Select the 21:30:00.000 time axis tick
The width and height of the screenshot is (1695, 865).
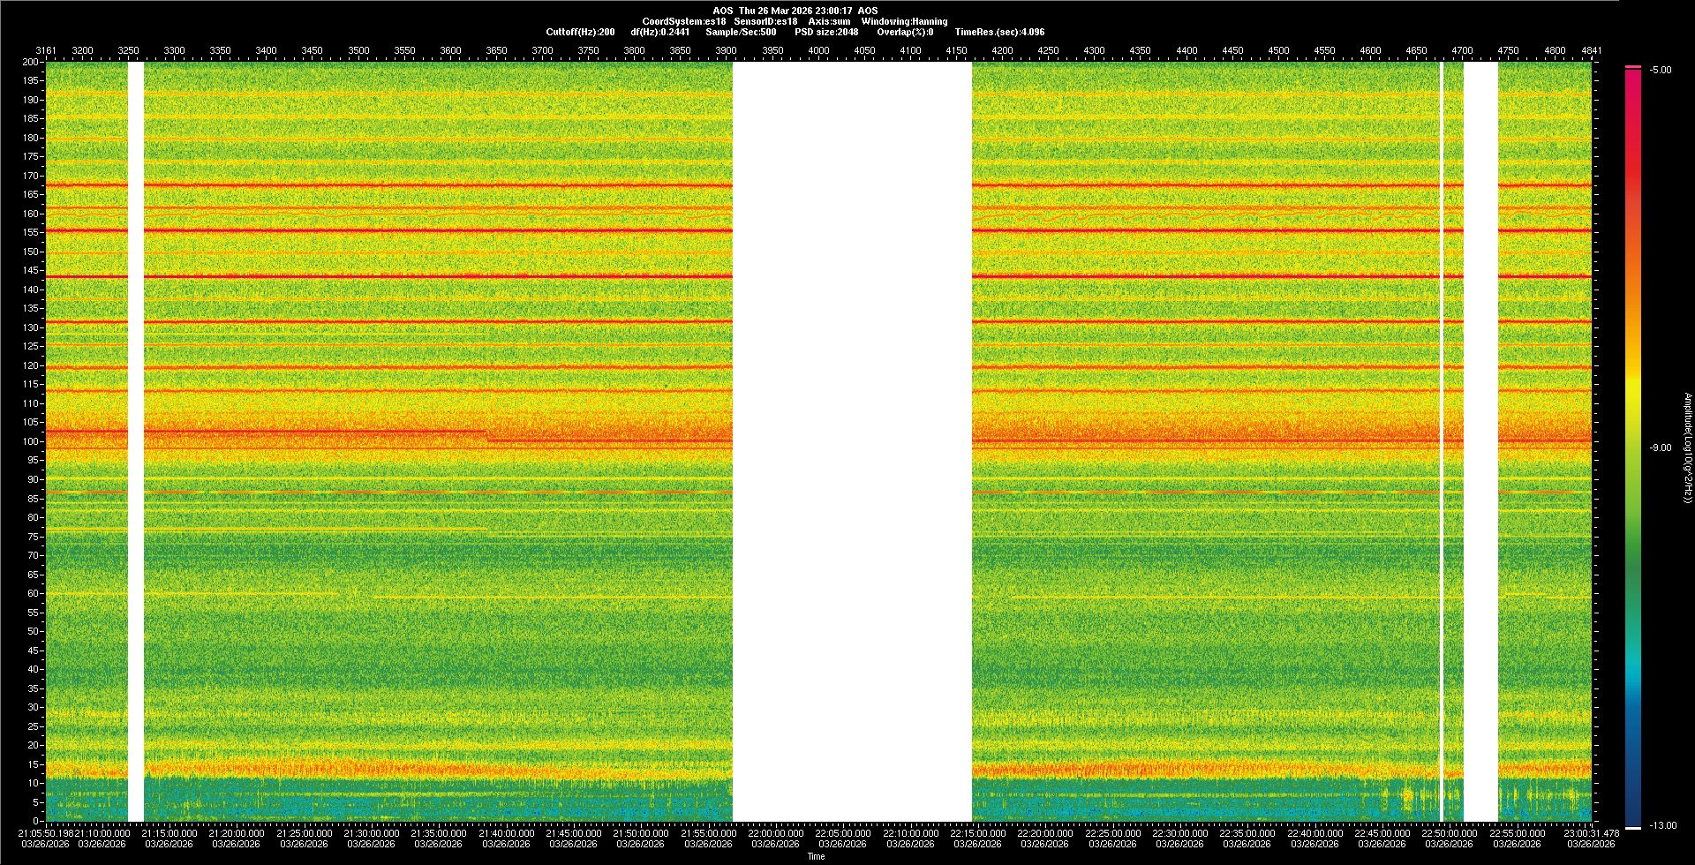pyautogui.click(x=371, y=833)
